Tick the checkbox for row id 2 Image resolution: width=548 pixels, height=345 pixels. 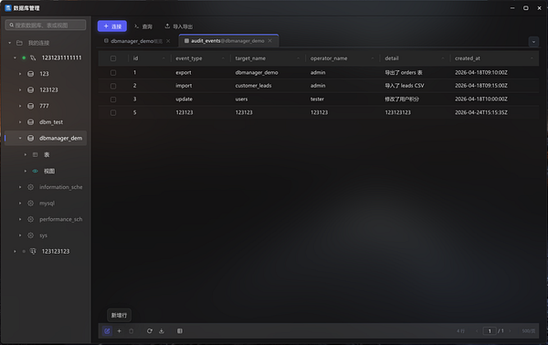[x=113, y=86]
